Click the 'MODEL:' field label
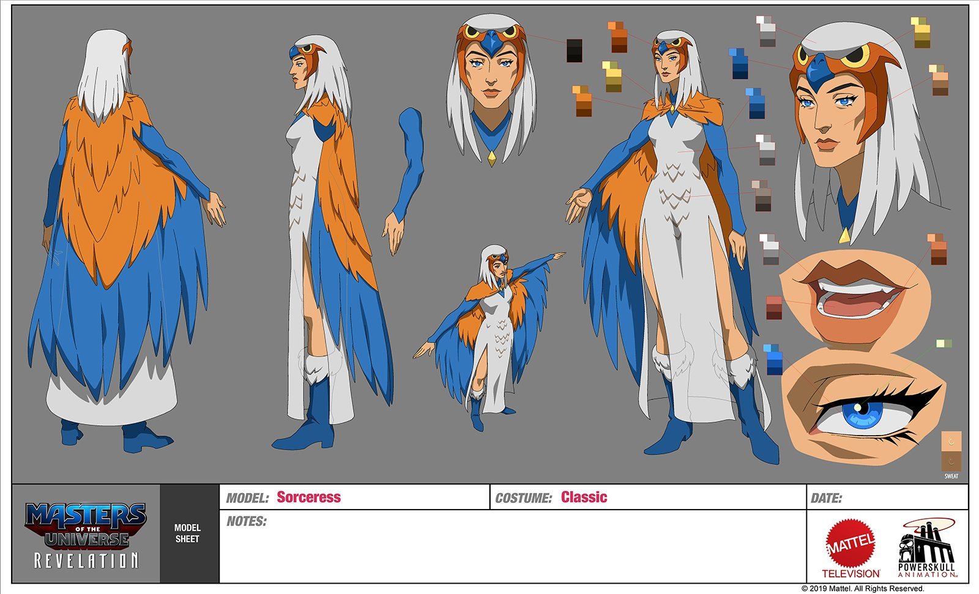979x594 pixels. coord(248,498)
